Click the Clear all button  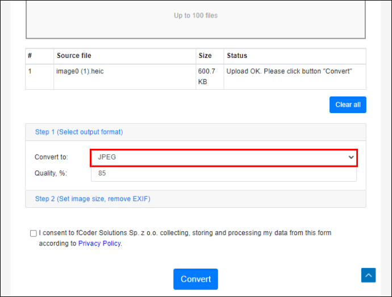[348, 104]
